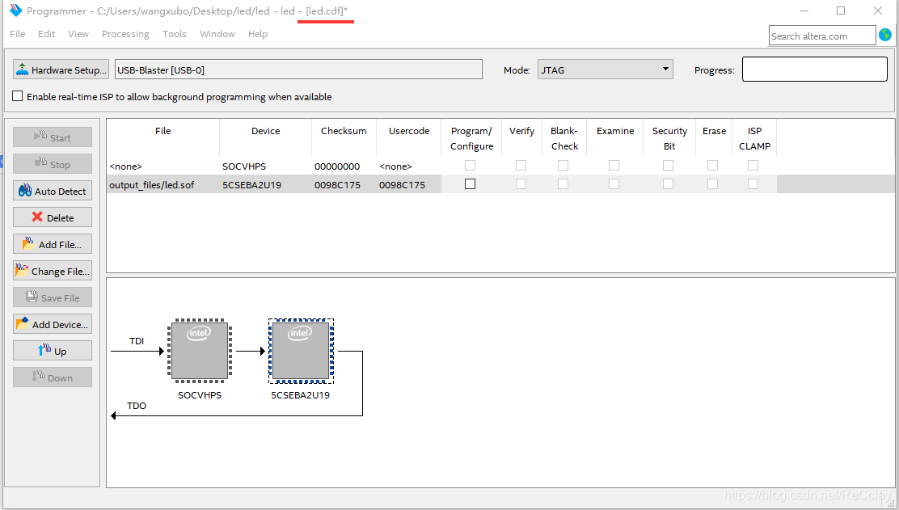The width and height of the screenshot is (899, 510).
Task: Click checksum 0098C175 cell
Action: (x=344, y=184)
